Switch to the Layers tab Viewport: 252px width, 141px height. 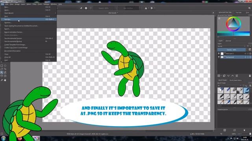click(x=220, y=41)
